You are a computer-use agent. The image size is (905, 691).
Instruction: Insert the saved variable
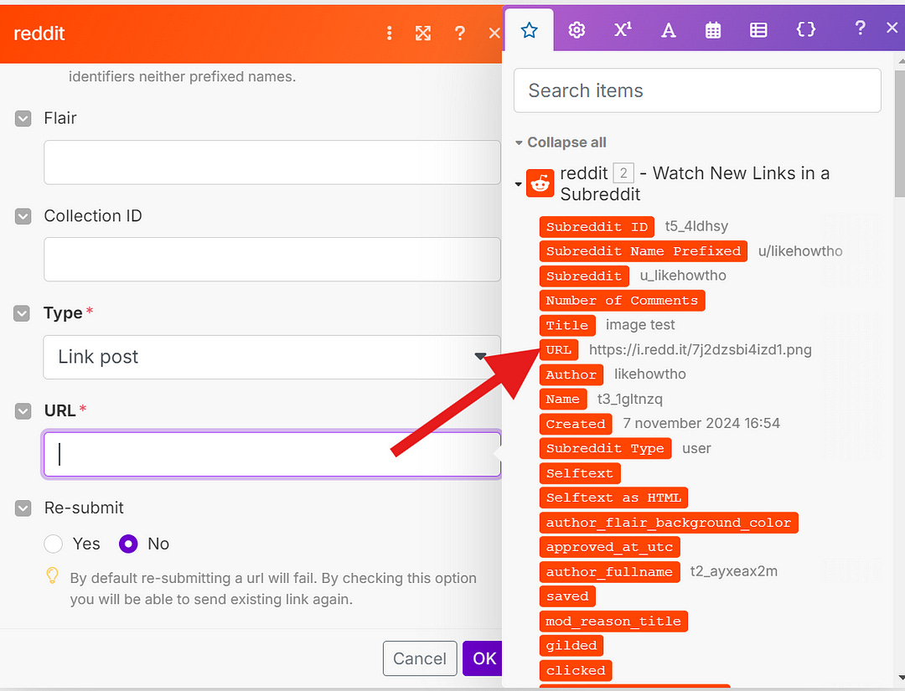(566, 596)
